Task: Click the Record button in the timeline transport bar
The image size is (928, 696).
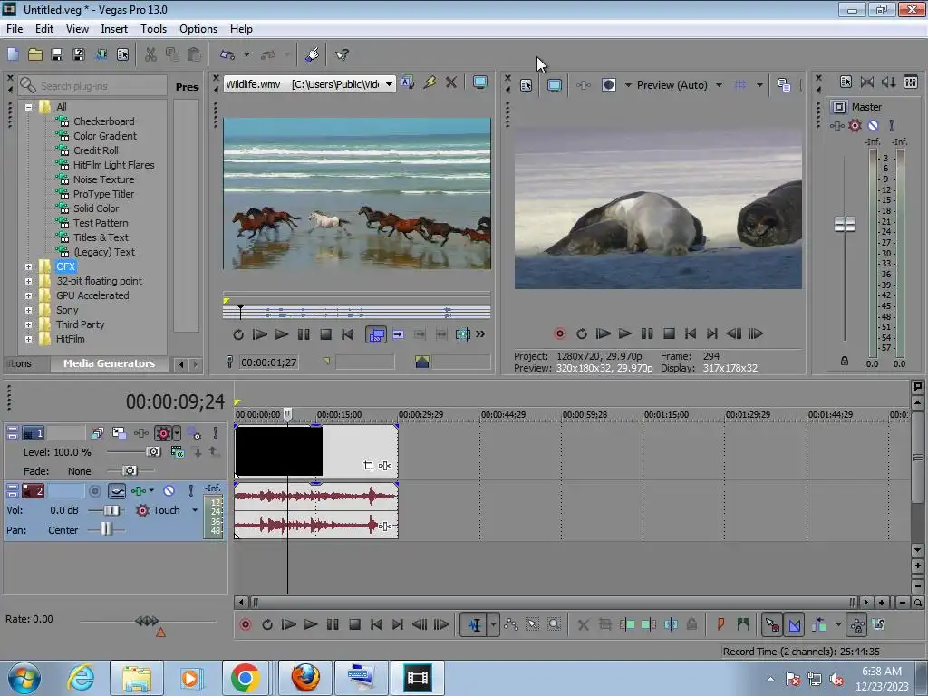Action: pos(245,624)
